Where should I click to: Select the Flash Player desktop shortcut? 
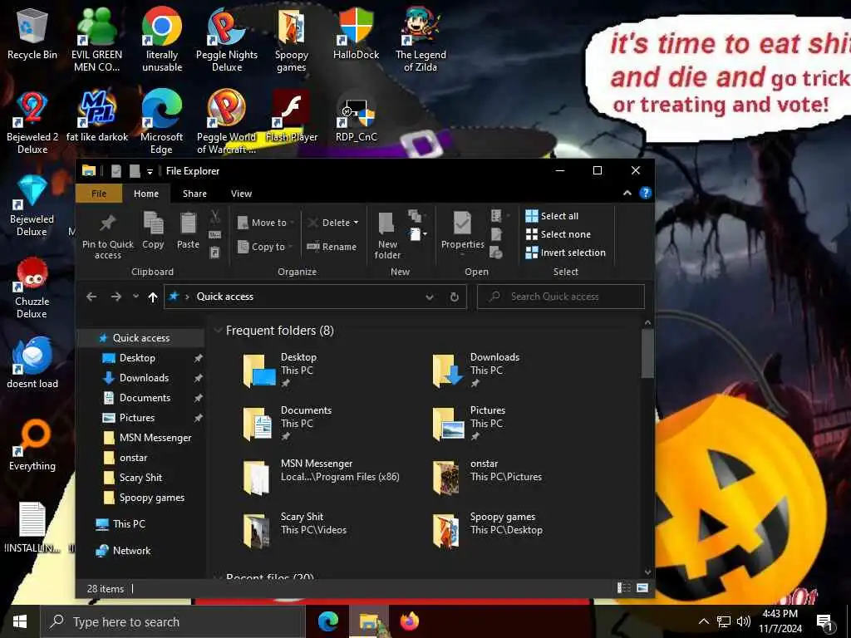(292, 116)
